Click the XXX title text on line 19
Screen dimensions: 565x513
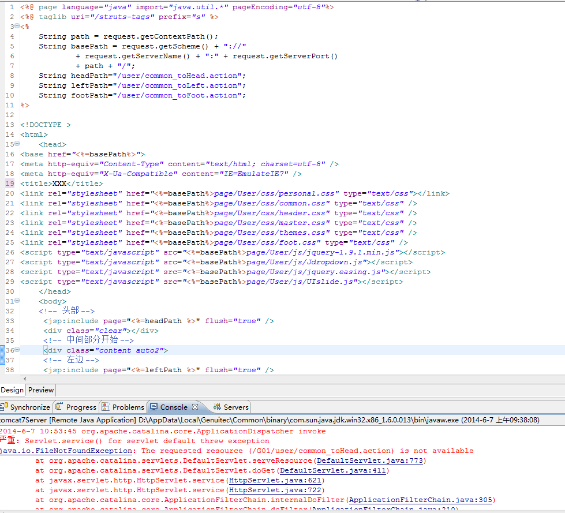pyautogui.click(x=59, y=184)
